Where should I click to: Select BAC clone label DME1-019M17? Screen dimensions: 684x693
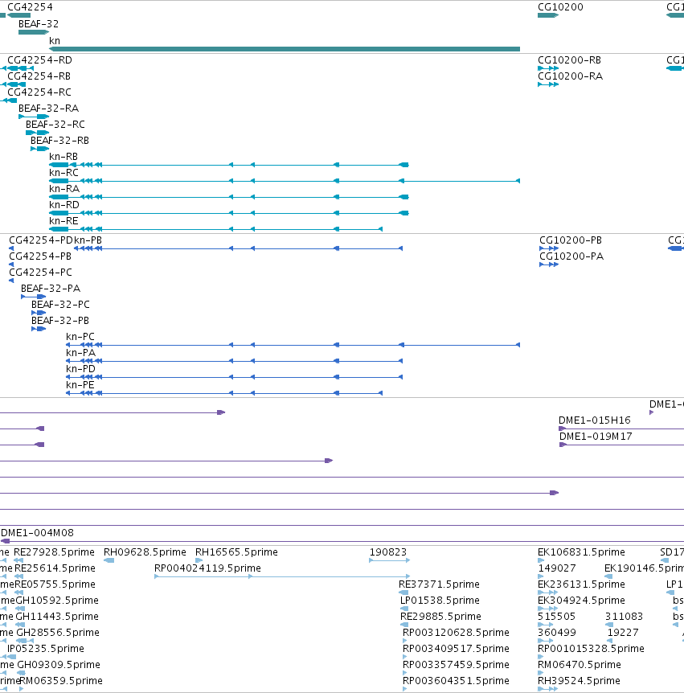point(596,437)
